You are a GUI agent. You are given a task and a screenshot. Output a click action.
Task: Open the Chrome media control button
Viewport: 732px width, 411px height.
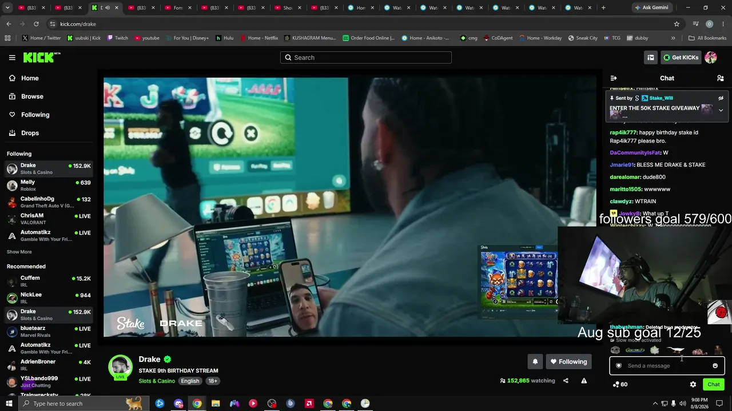click(x=695, y=24)
